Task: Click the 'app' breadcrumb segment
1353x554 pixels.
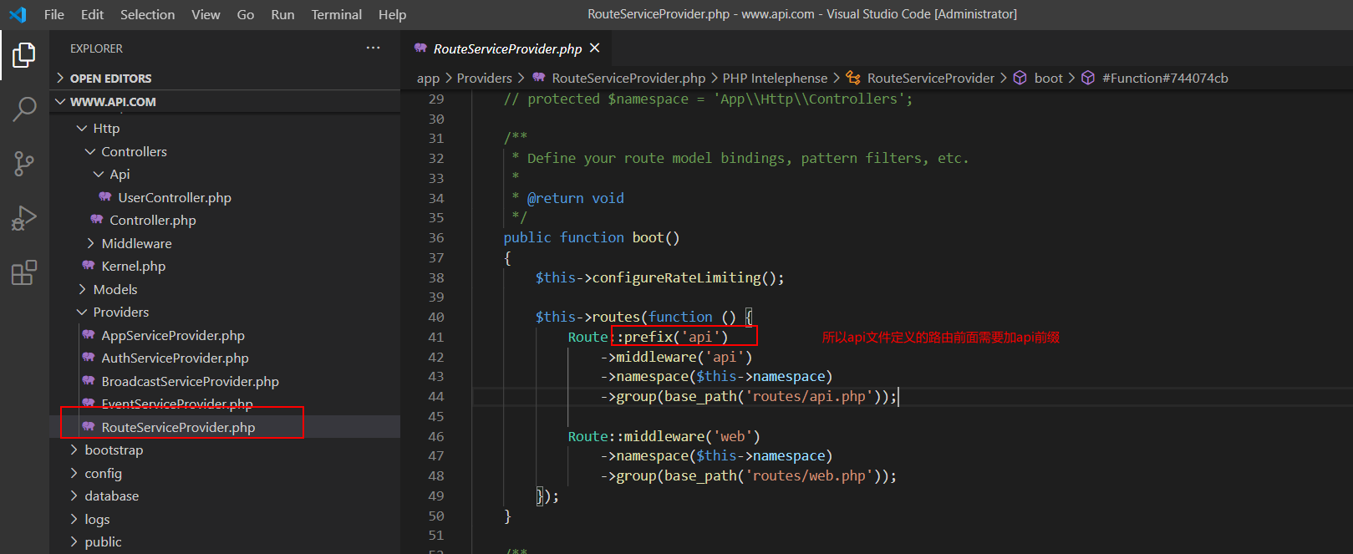Action: pos(428,78)
